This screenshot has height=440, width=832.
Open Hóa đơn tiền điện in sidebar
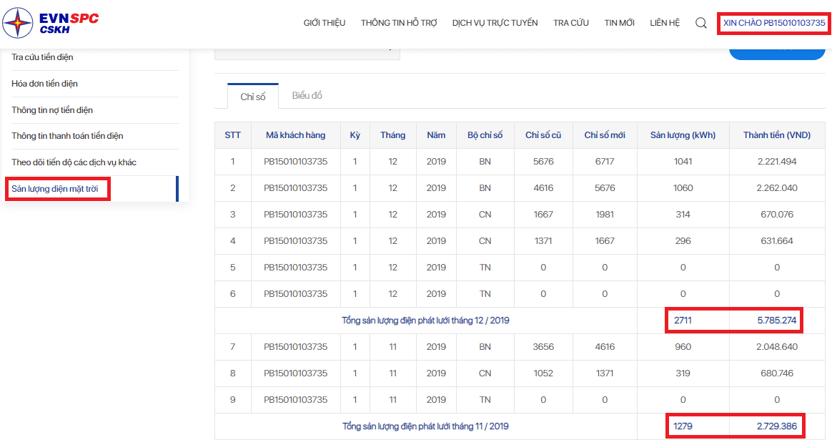coord(44,84)
